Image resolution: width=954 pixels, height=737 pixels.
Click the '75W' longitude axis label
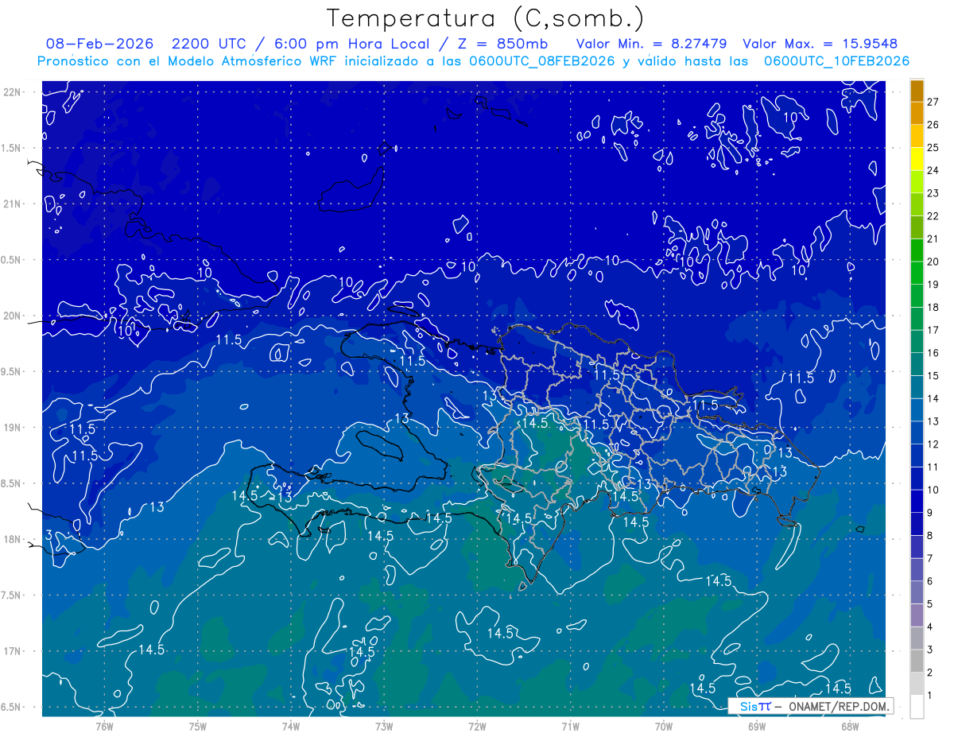[197, 727]
